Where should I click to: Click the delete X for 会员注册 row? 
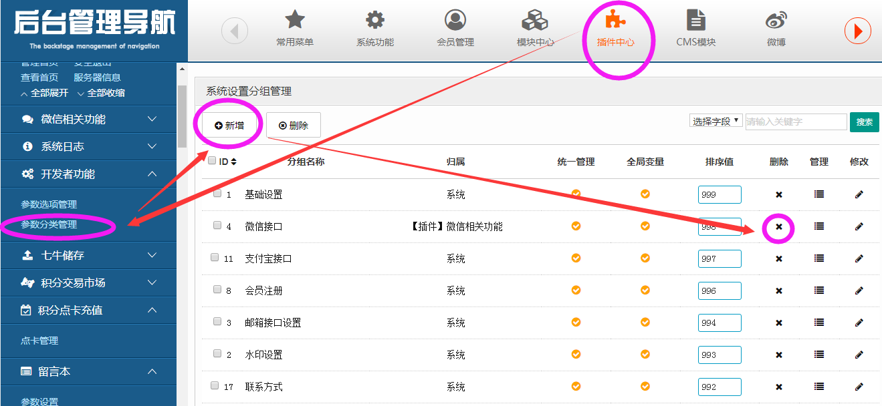coord(779,290)
